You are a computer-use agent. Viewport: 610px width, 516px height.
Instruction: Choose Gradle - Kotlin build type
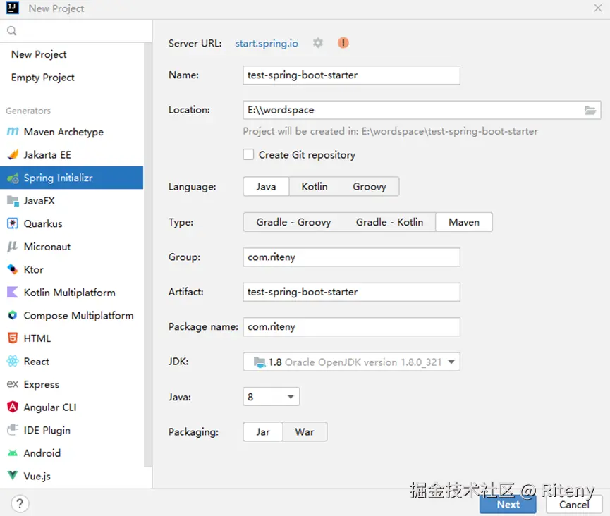coord(389,222)
